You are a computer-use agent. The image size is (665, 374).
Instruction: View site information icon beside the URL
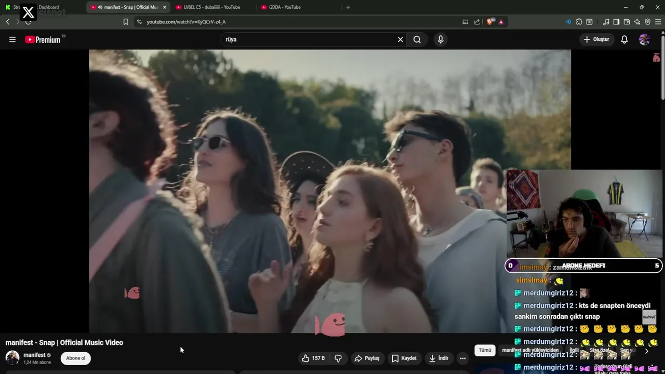(139, 22)
